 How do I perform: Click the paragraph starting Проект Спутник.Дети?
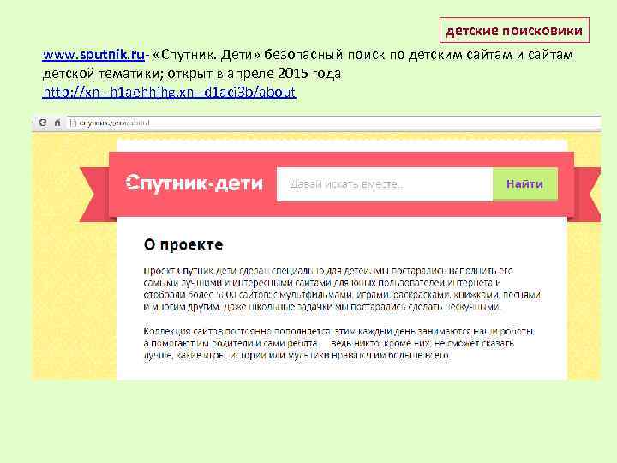tap(342, 289)
